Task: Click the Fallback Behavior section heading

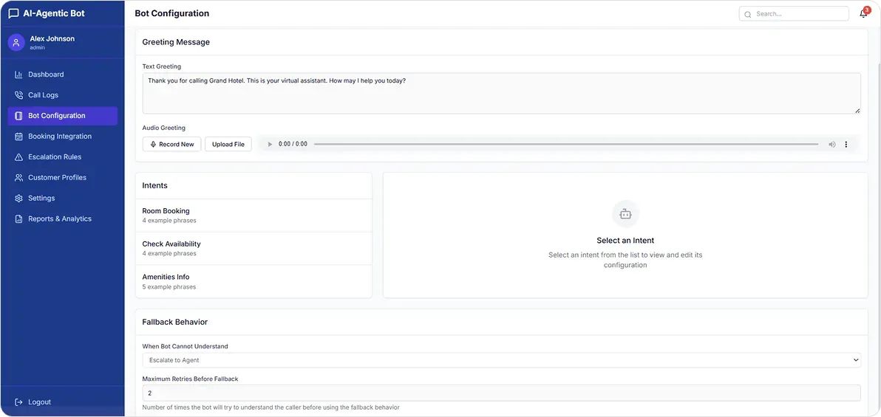Action: pos(174,322)
